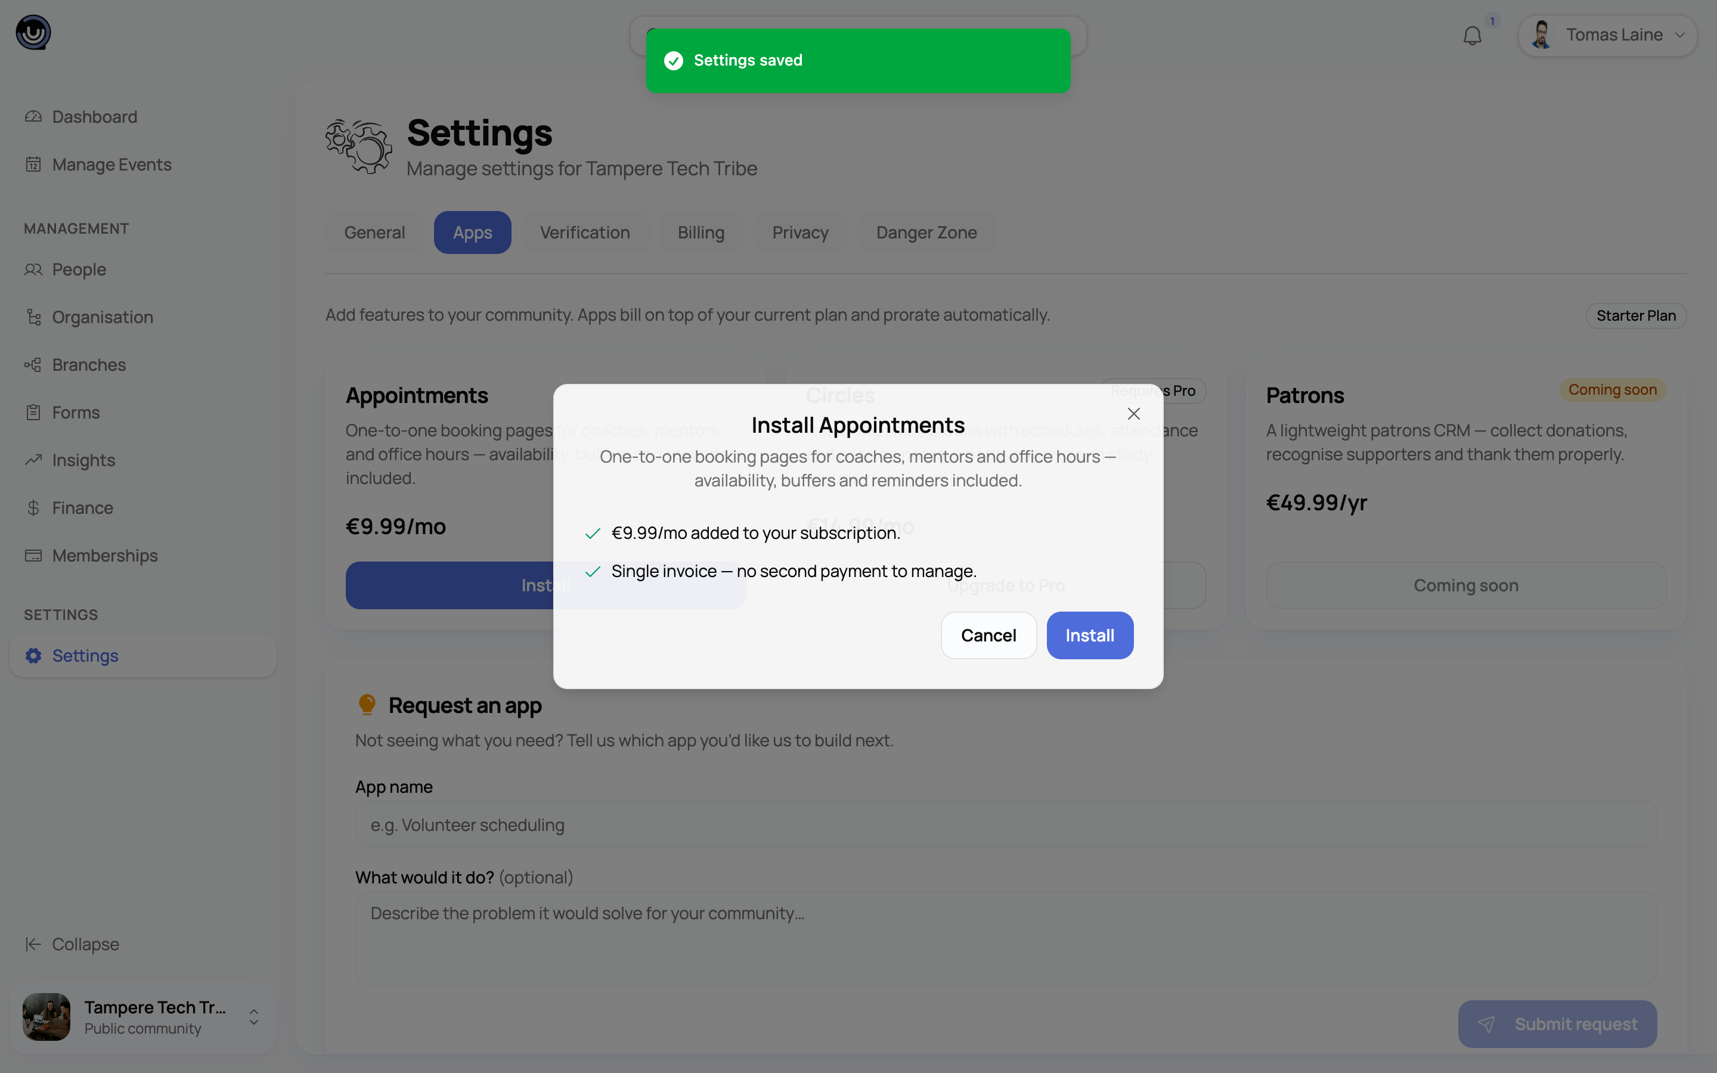Click the paper plane icon on Submit request

[1486, 1024]
